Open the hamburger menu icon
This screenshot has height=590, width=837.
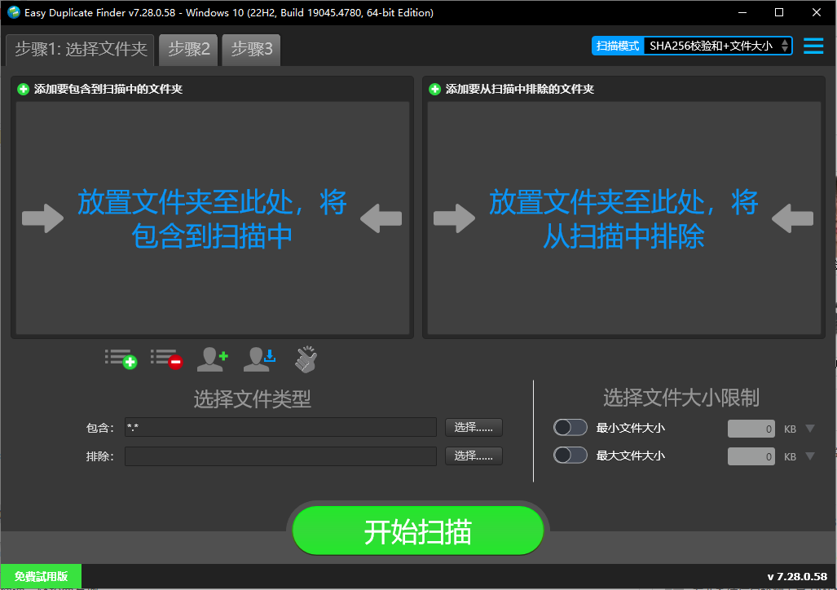pyautogui.click(x=813, y=46)
